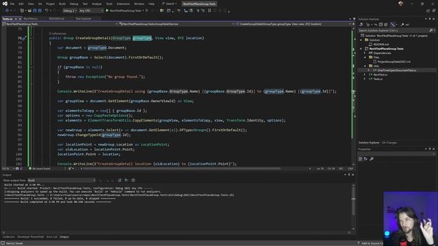
Task: Start debugging with green play button
Action: coord(107,11)
